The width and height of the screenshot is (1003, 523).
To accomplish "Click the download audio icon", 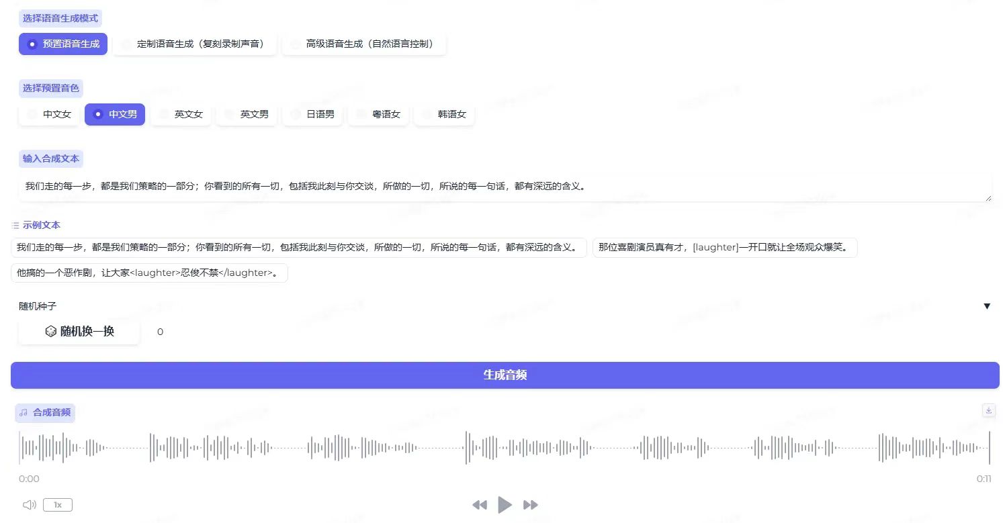I will 988,410.
